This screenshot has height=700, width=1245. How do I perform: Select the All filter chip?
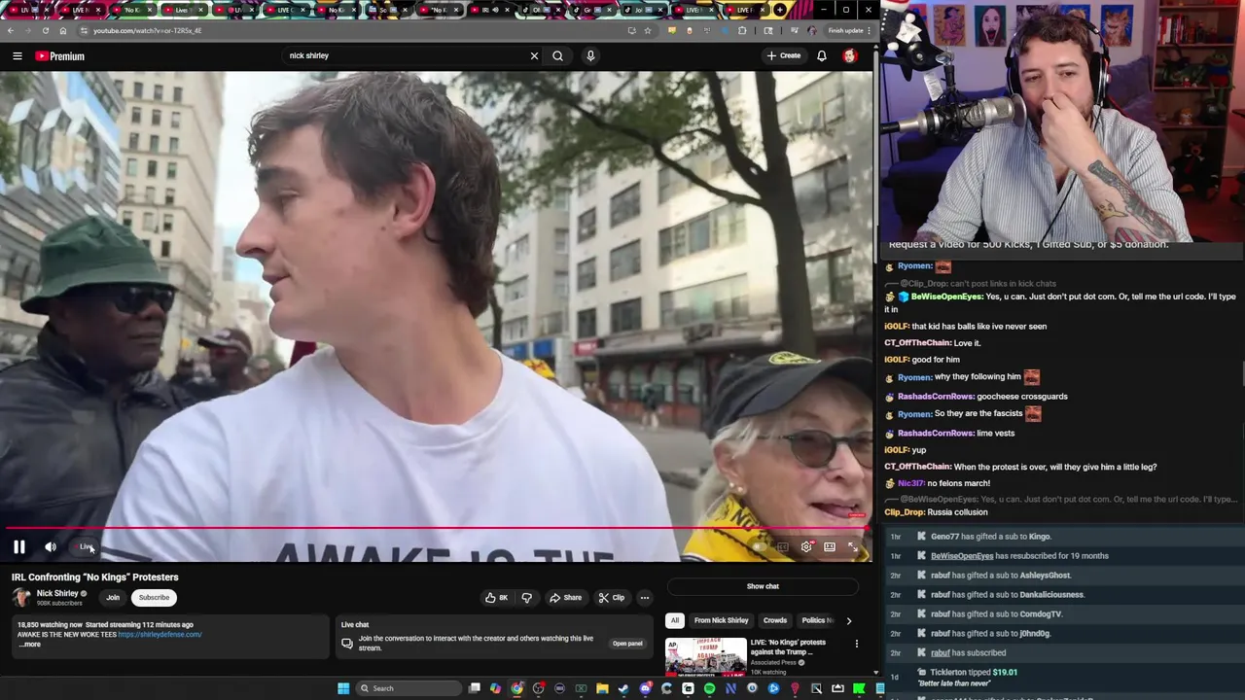(674, 620)
